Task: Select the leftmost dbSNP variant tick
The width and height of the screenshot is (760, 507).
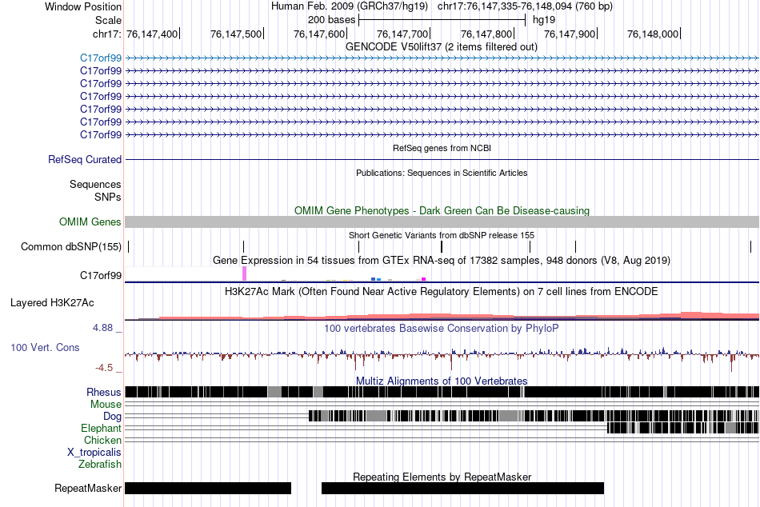Action: 129,247
